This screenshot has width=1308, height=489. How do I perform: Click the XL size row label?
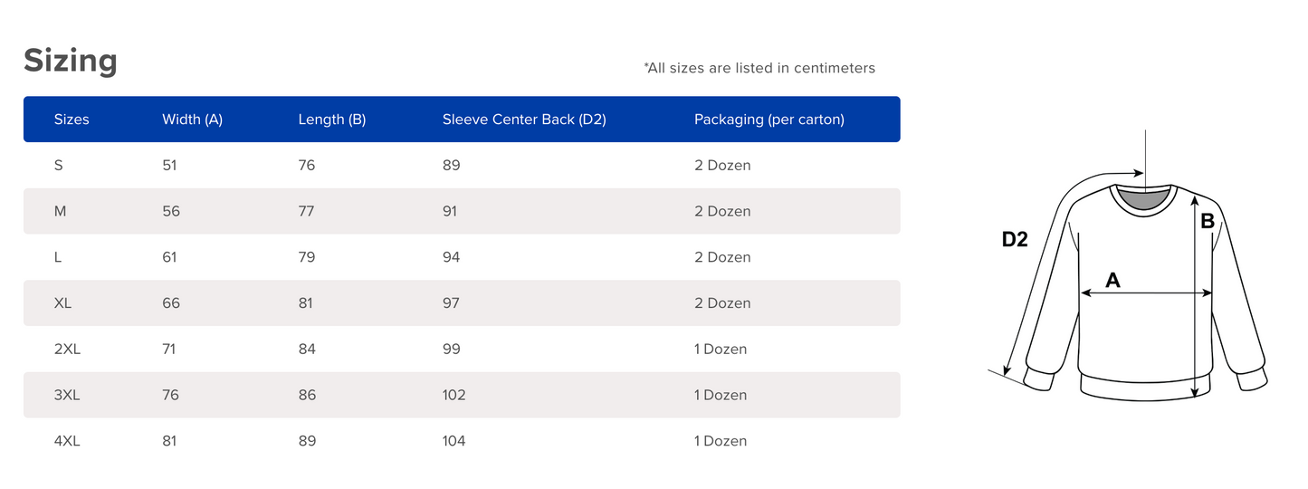pyautogui.click(x=62, y=303)
